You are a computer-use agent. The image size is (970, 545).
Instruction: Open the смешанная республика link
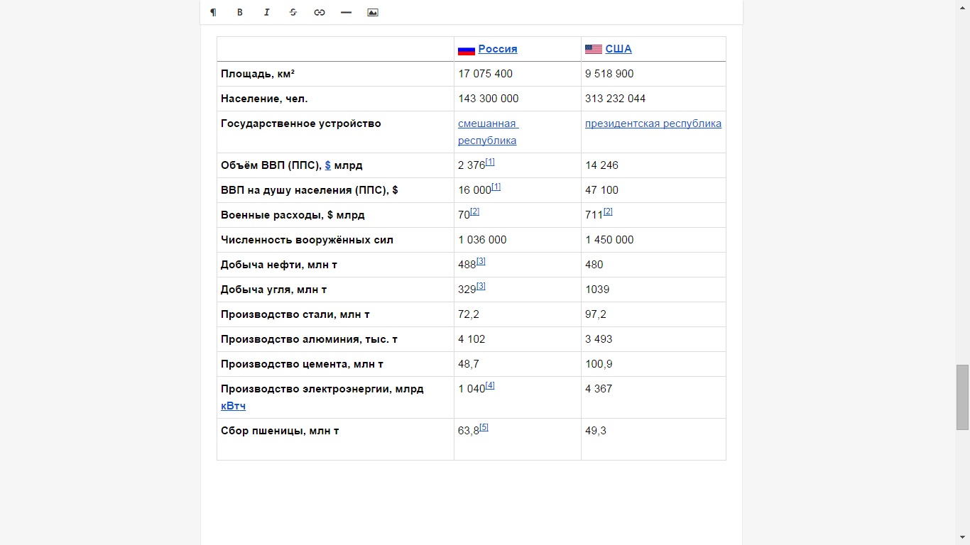click(x=488, y=132)
